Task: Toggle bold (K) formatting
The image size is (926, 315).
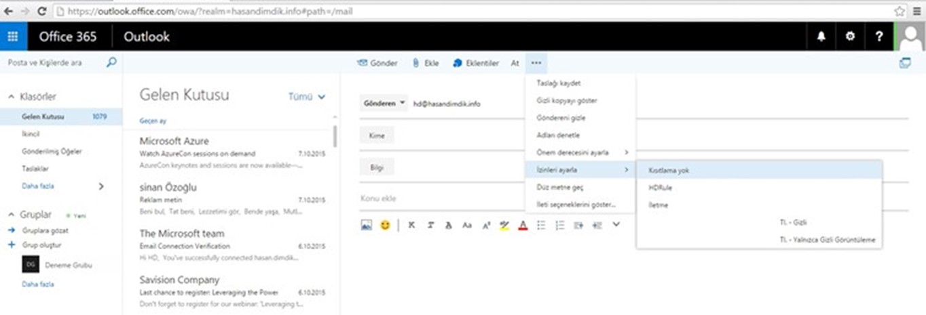Action: tap(411, 225)
